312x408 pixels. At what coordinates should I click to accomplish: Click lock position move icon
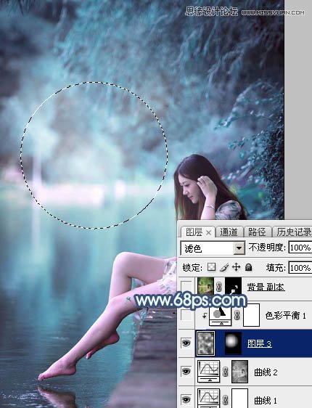click(236, 267)
